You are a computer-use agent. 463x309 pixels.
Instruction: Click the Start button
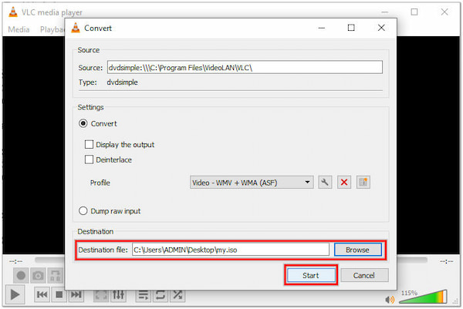pos(311,275)
